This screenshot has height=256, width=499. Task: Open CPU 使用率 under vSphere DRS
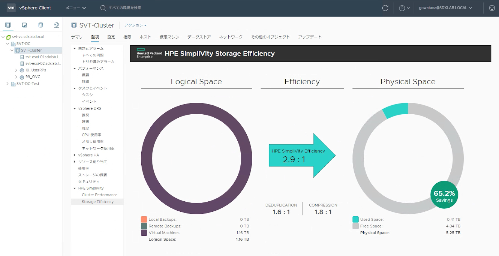tap(91, 135)
